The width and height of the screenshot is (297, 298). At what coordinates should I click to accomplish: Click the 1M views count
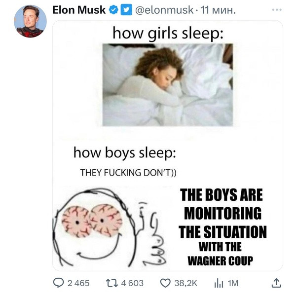(233, 283)
